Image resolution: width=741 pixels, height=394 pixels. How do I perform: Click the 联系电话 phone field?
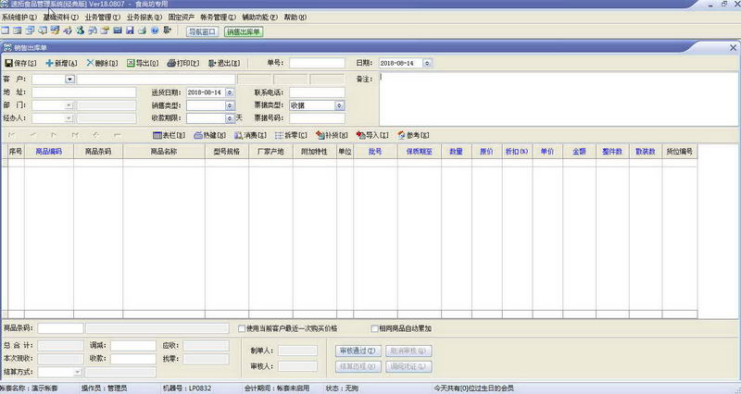(x=317, y=92)
